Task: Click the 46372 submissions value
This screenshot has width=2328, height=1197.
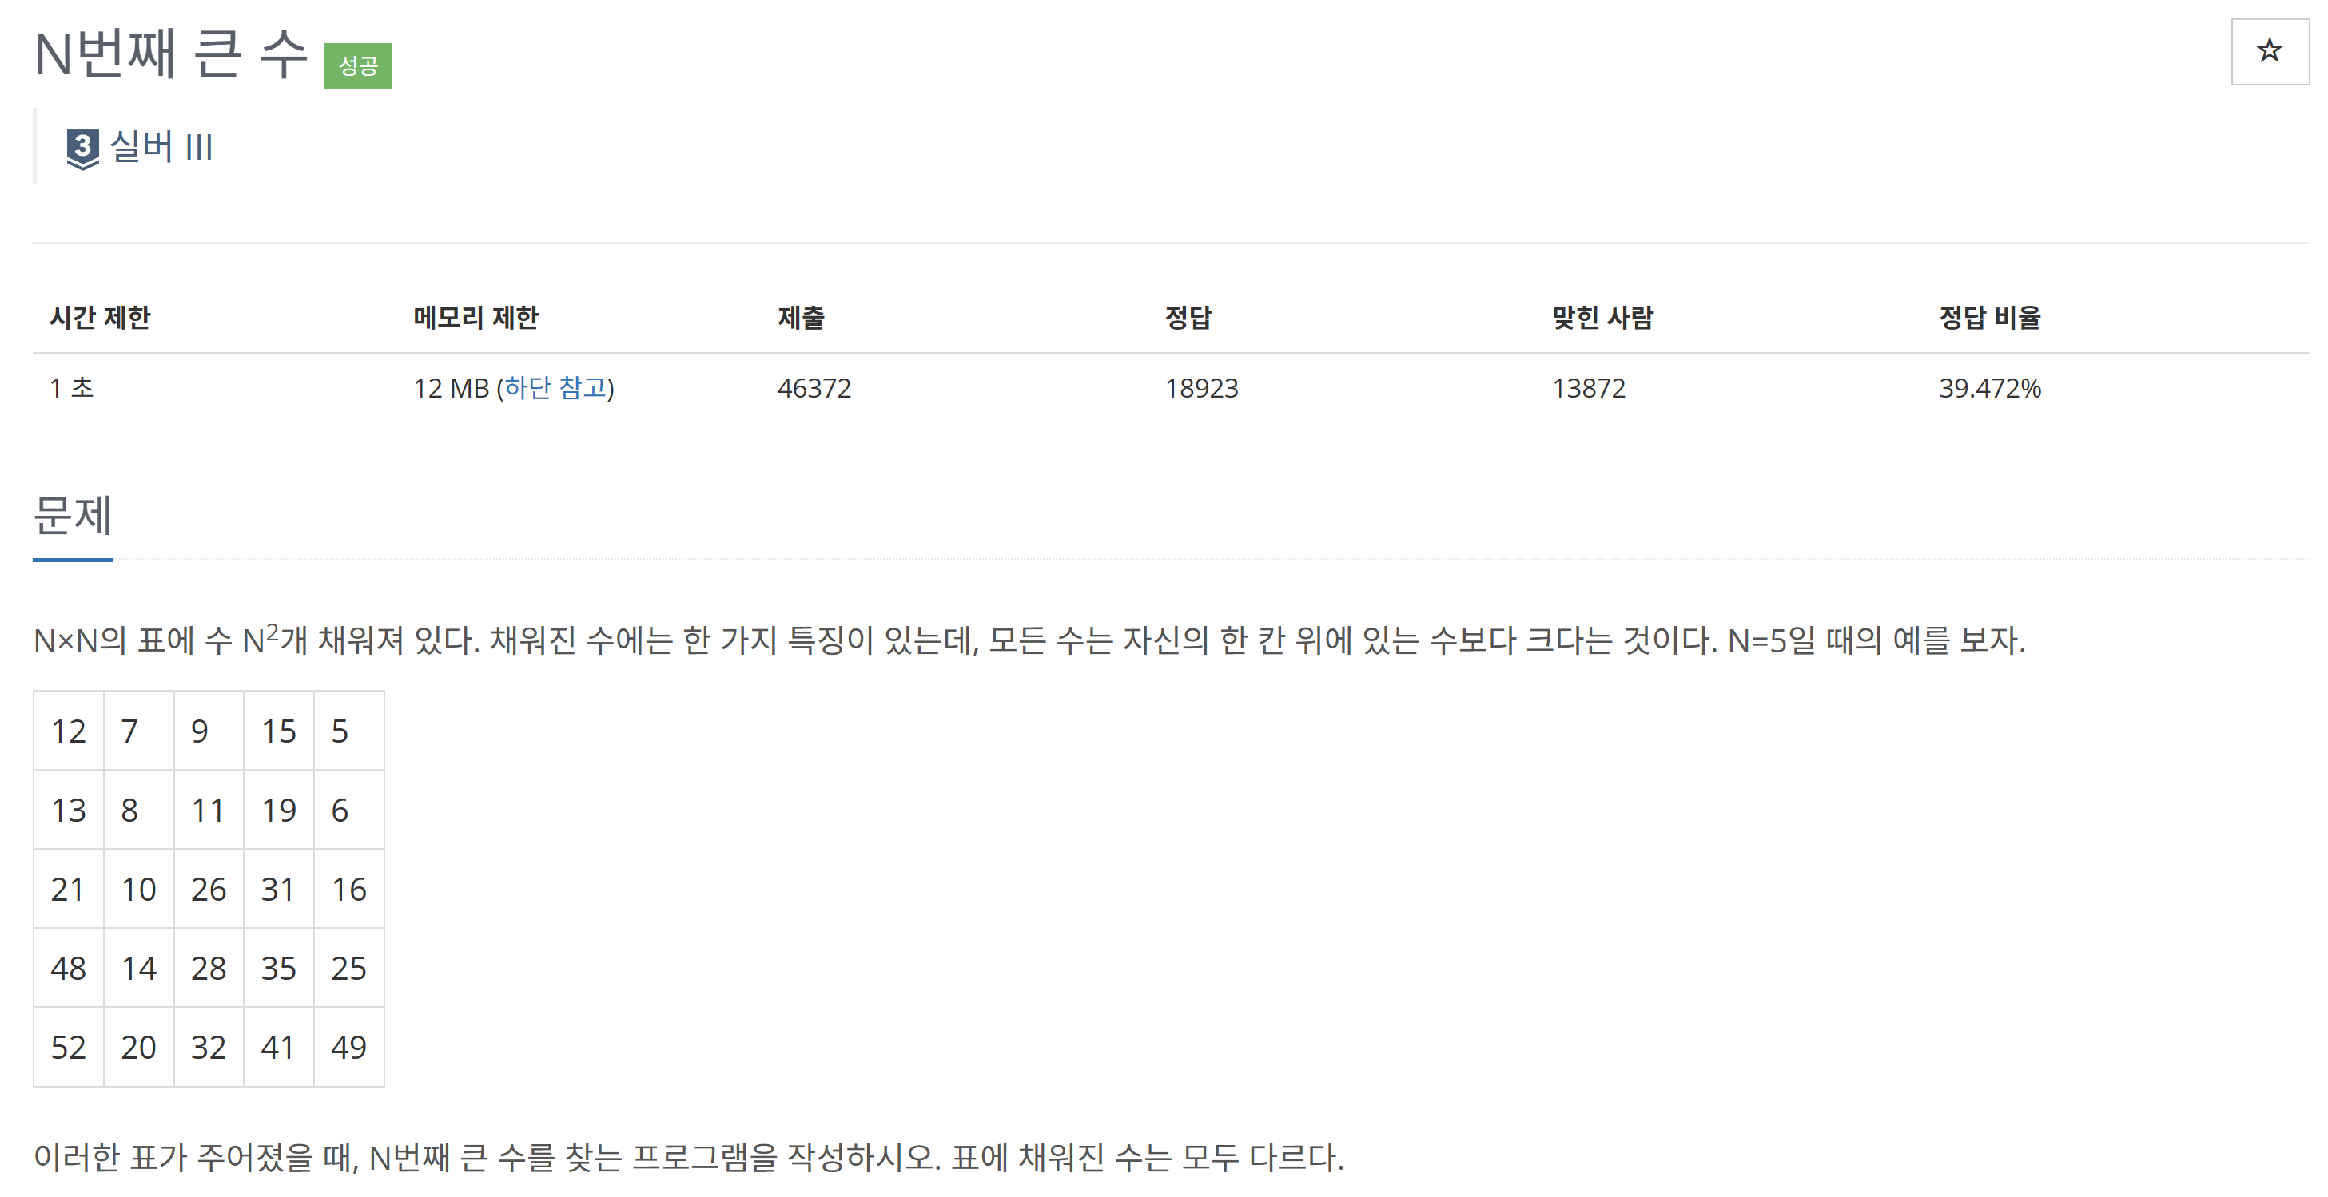Action: point(814,388)
